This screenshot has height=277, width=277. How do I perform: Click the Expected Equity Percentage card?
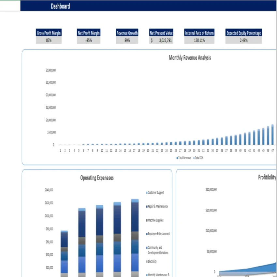tap(243, 36)
